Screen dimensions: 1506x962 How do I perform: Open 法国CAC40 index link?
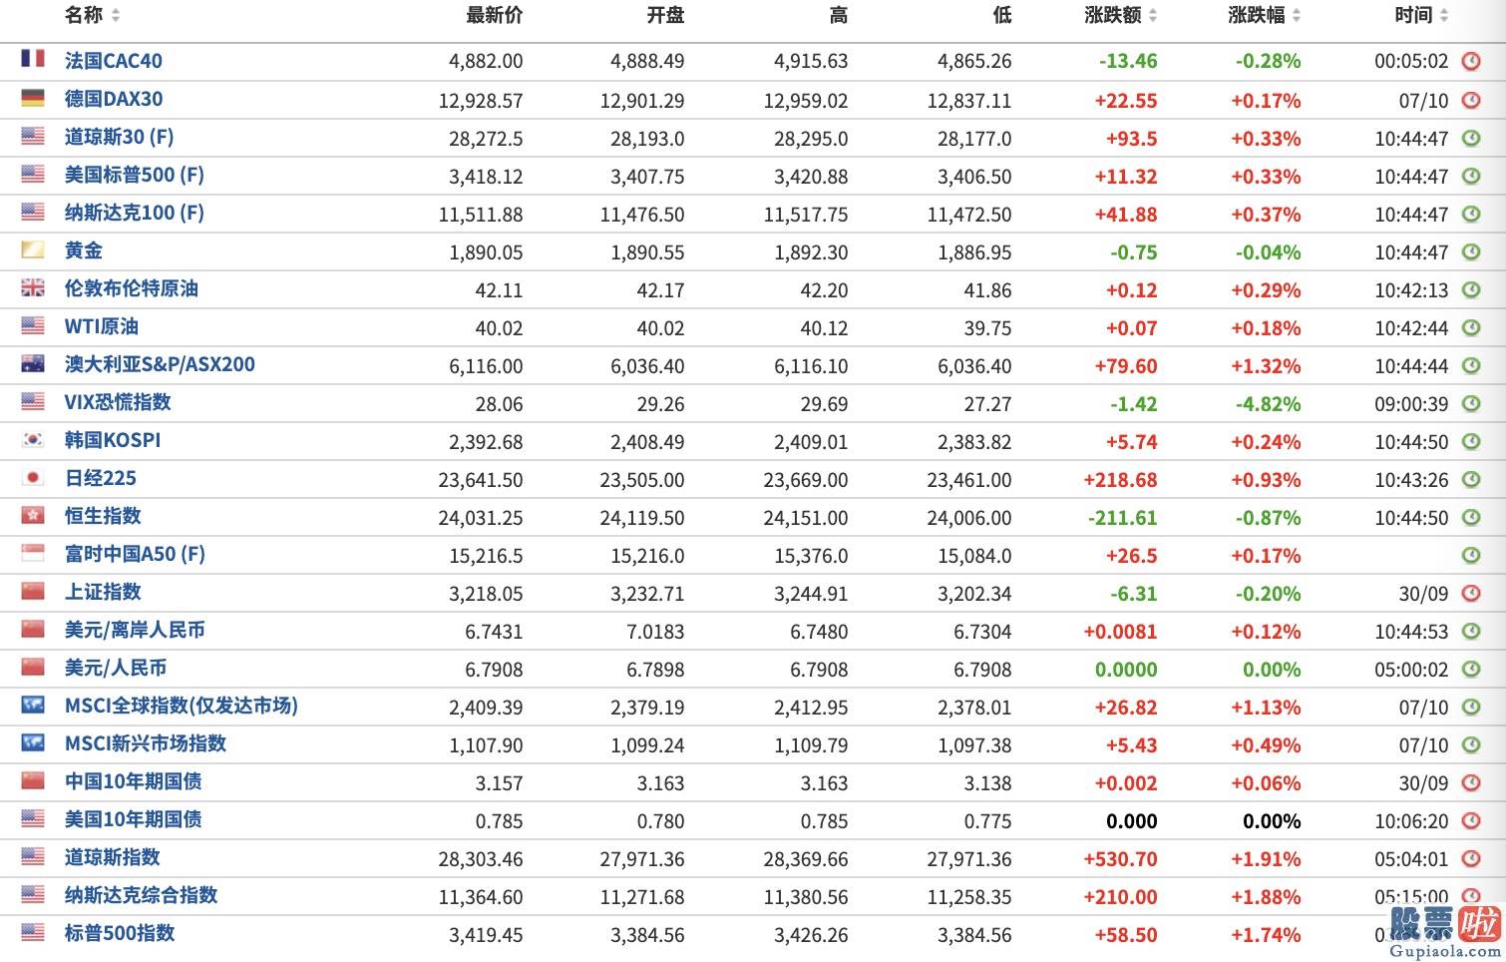[114, 61]
